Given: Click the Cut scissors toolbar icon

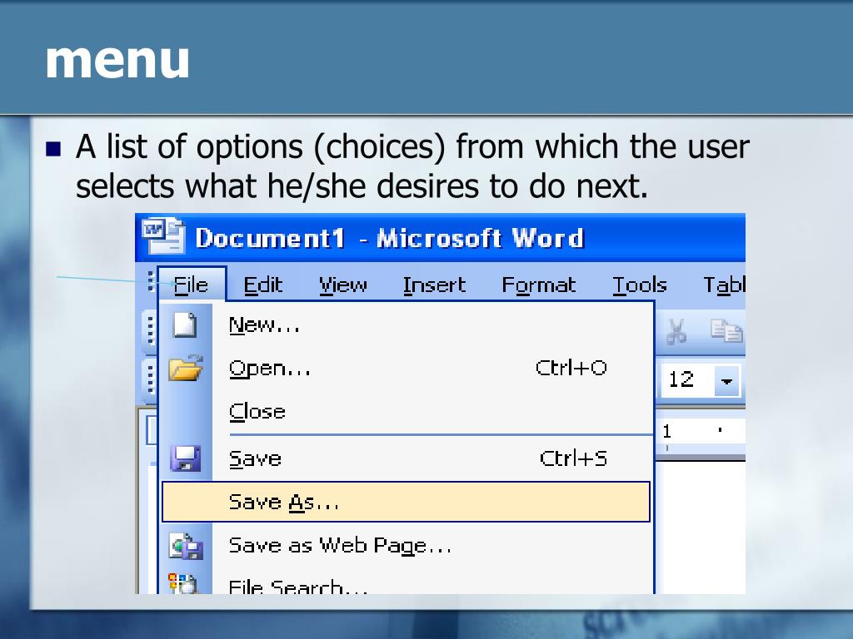Looking at the screenshot, I should pos(676,331).
